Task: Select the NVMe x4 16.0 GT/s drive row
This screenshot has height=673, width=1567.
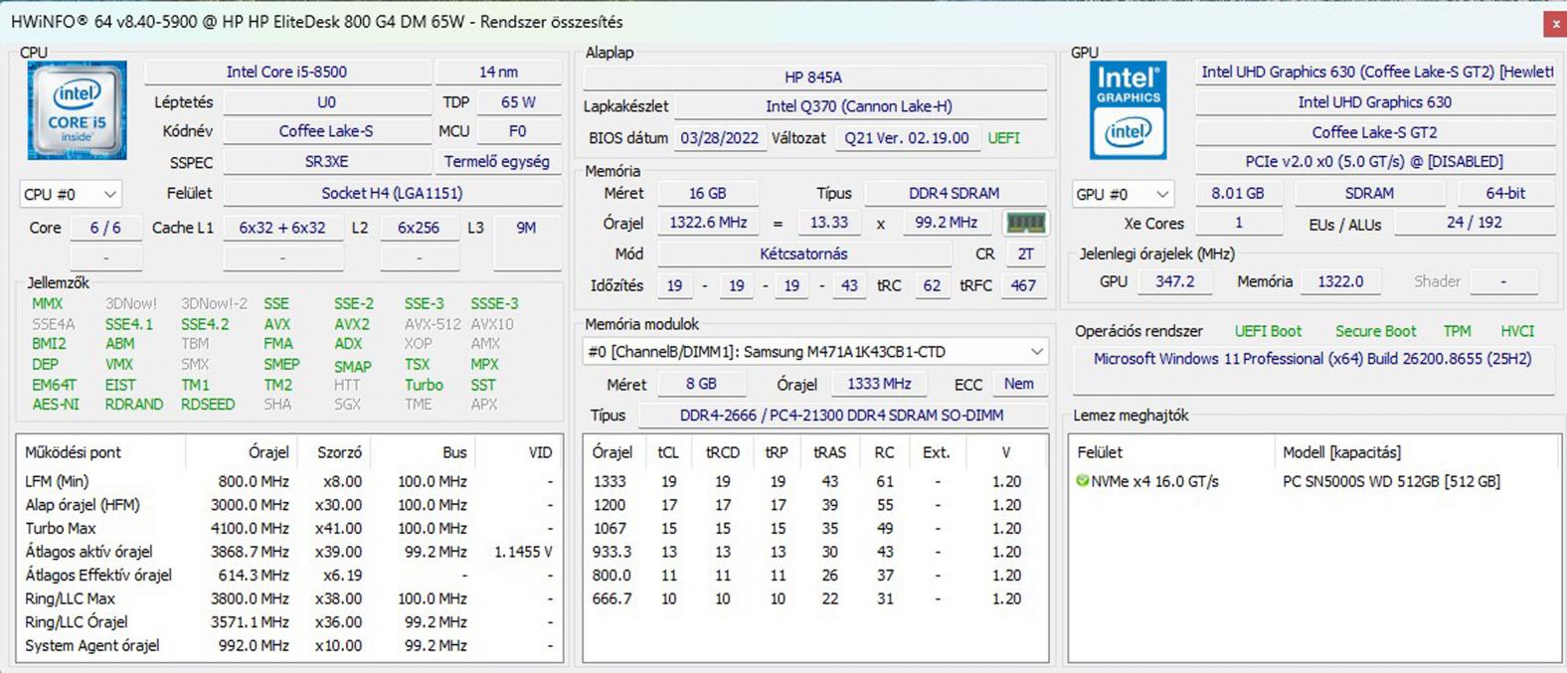Action: (1313, 481)
